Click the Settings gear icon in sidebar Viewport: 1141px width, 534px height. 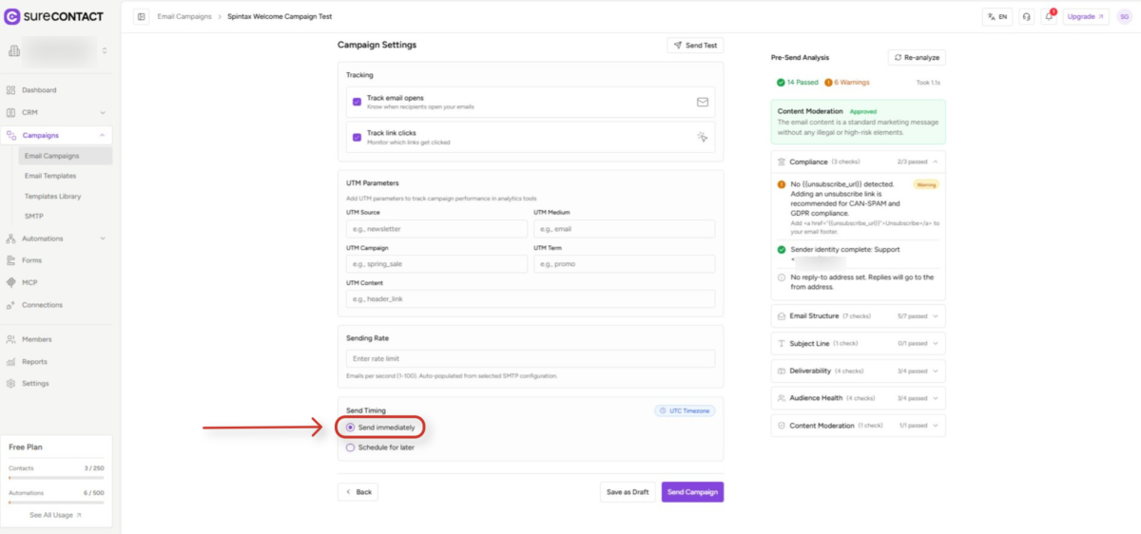coord(11,384)
